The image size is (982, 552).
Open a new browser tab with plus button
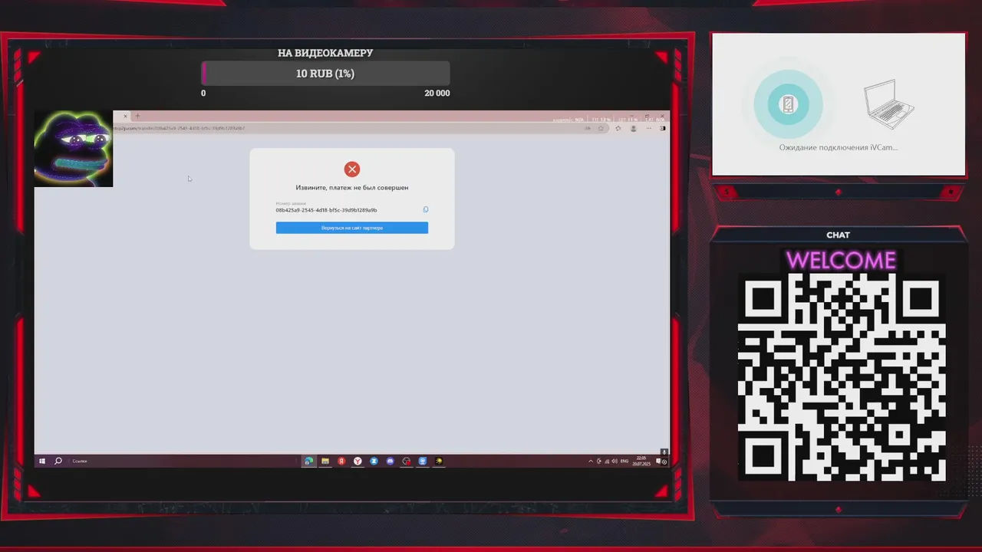137,117
